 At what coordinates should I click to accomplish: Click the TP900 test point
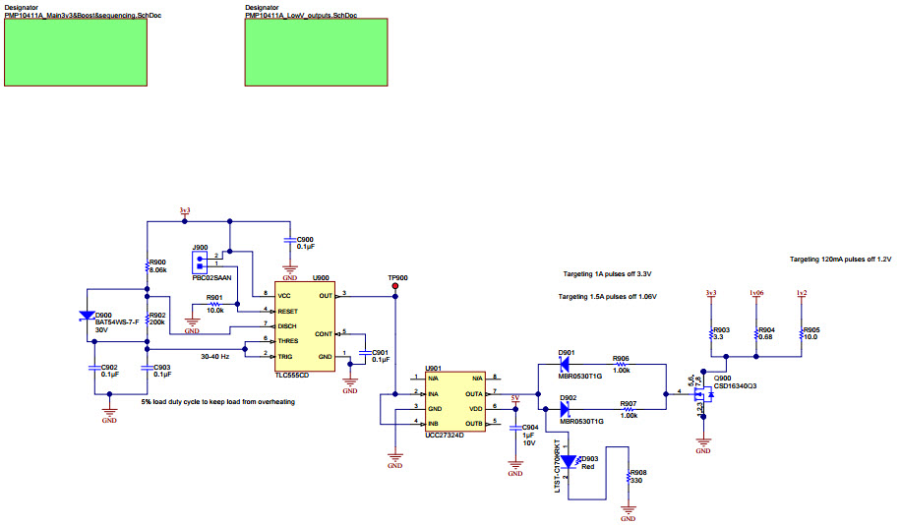(395, 286)
